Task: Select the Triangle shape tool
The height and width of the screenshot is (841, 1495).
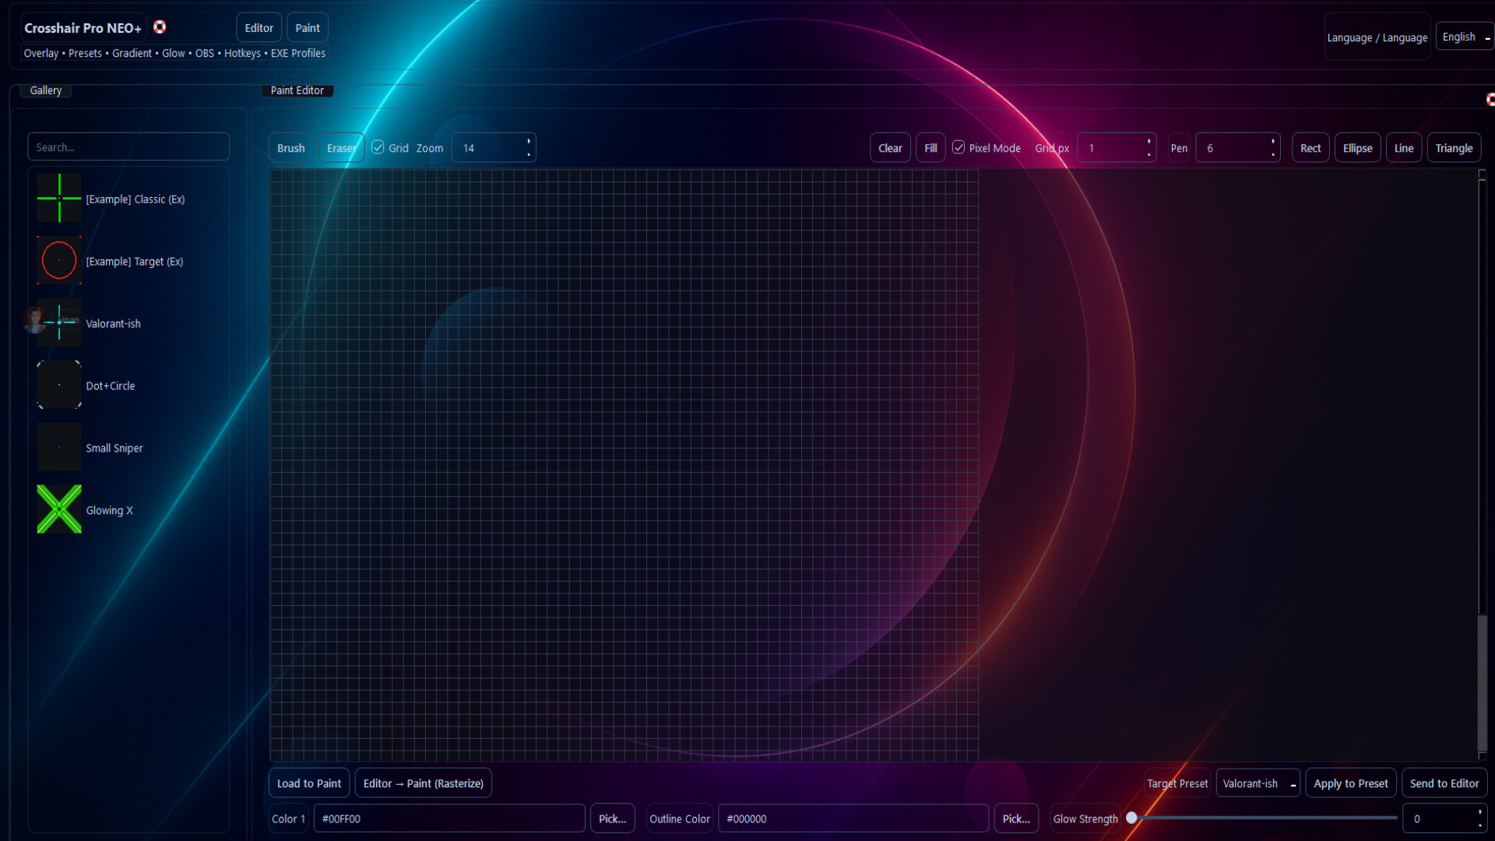Action: pyautogui.click(x=1453, y=147)
